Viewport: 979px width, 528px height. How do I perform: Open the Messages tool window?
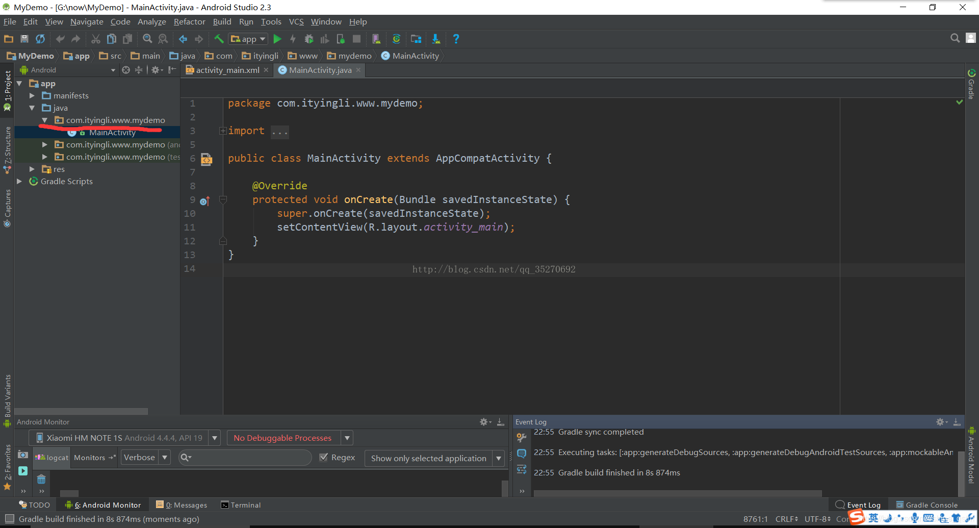(182, 505)
